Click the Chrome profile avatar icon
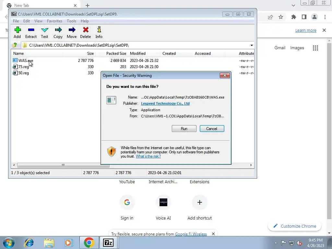The width and height of the screenshot is (332, 249). pos(314,17)
